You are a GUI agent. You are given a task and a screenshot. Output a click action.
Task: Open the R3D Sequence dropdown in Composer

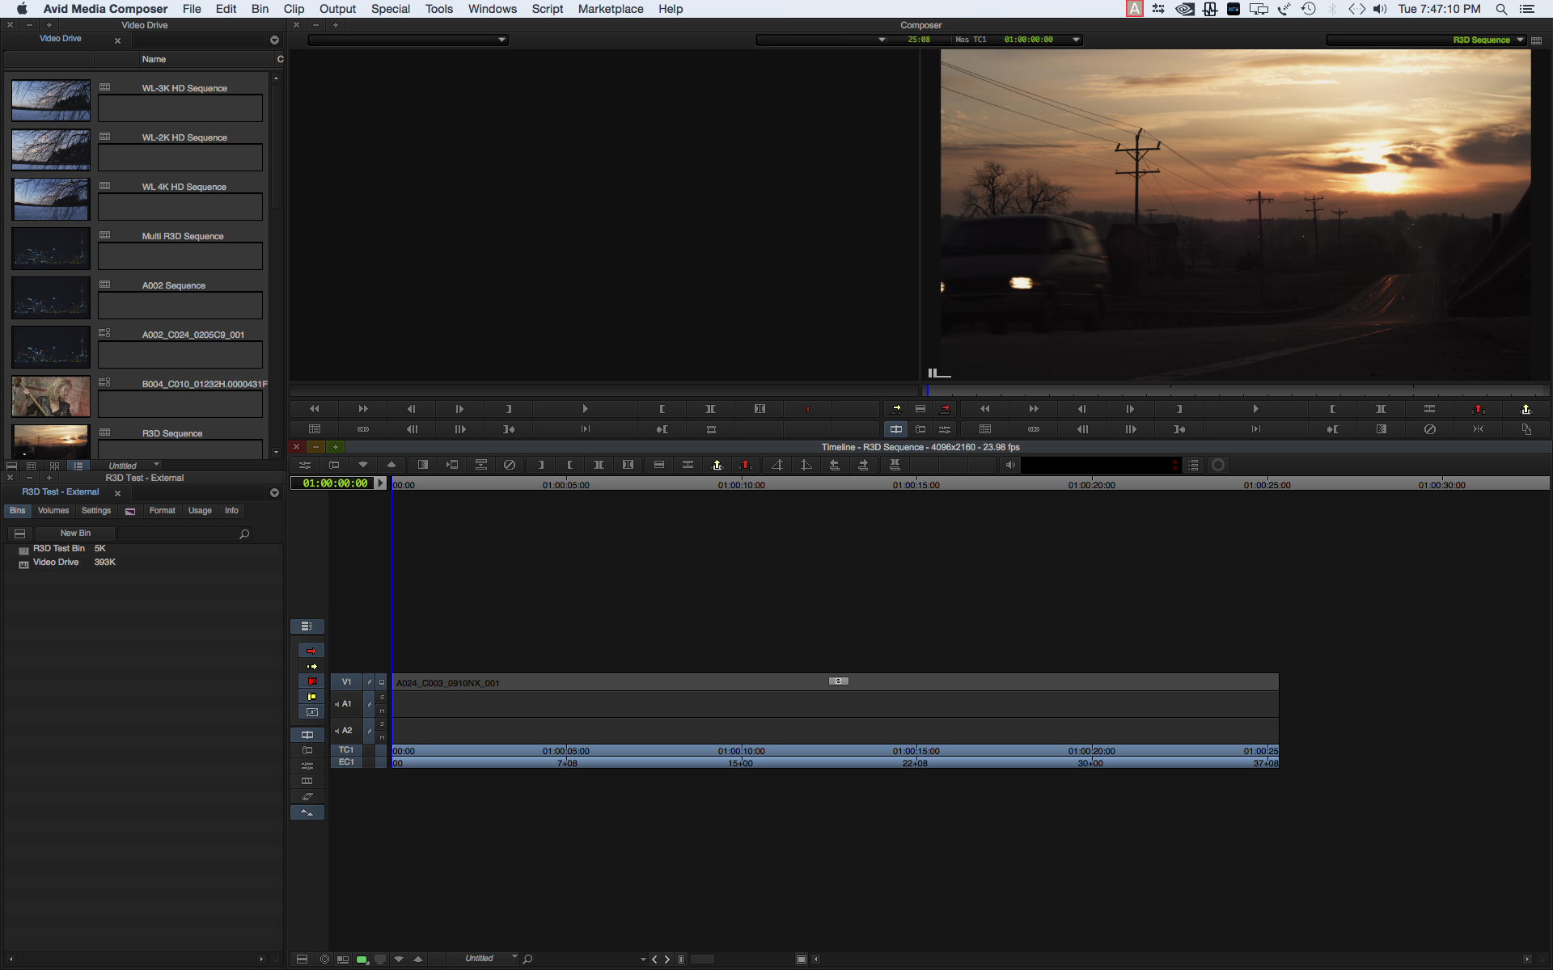pyautogui.click(x=1520, y=40)
